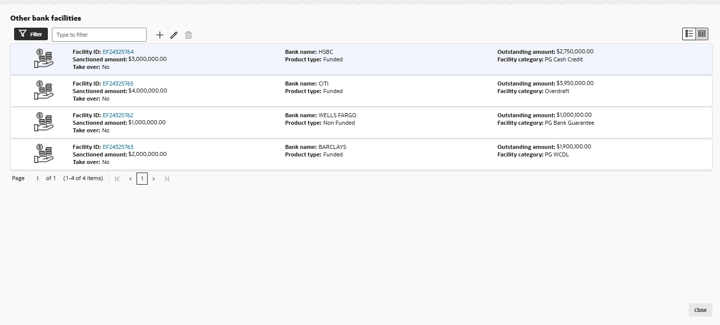The image size is (720, 325).
Task: Click facility category PG Cash Credit
Action: point(564,59)
